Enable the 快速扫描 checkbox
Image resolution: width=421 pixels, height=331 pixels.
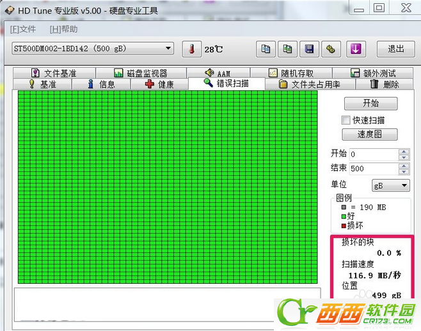[x=346, y=120]
